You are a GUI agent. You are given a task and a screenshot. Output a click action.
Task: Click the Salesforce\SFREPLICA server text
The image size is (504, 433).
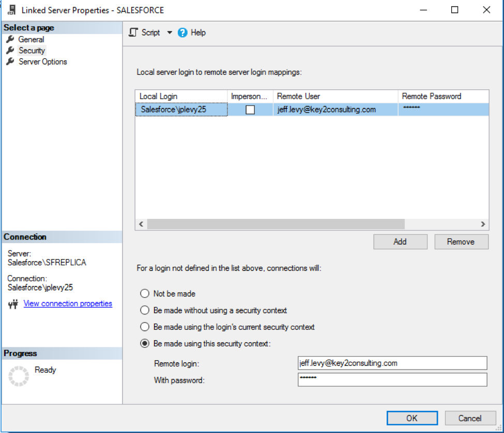[47, 263]
